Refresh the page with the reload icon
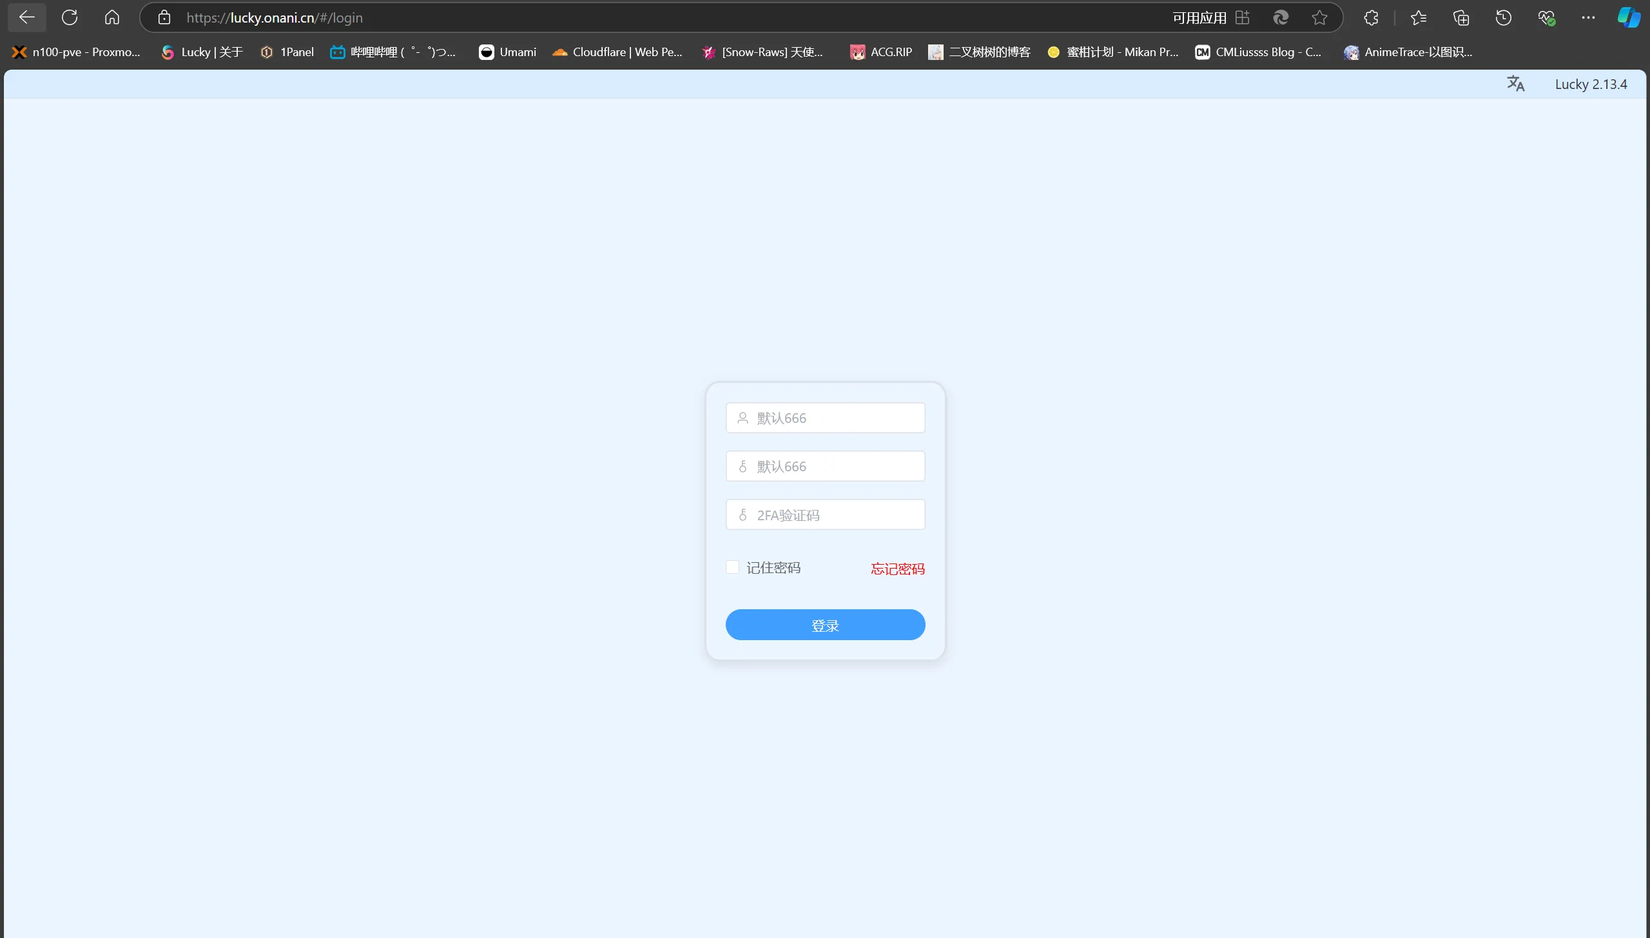The width and height of the screenshot is (1650, 938). click(70, 17)
